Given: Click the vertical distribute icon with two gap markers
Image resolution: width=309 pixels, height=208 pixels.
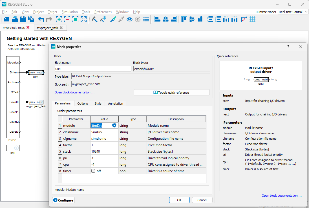Looking at the screenshot, I should tap(210, 19).
